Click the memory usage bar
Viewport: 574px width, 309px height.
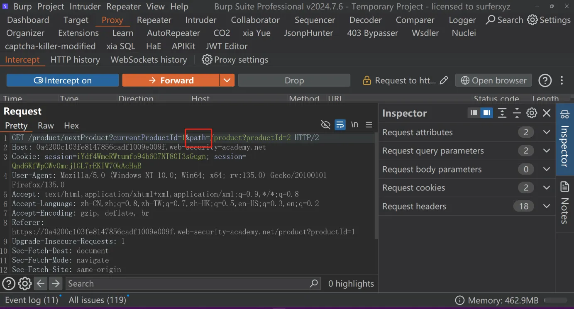point(556,300)
